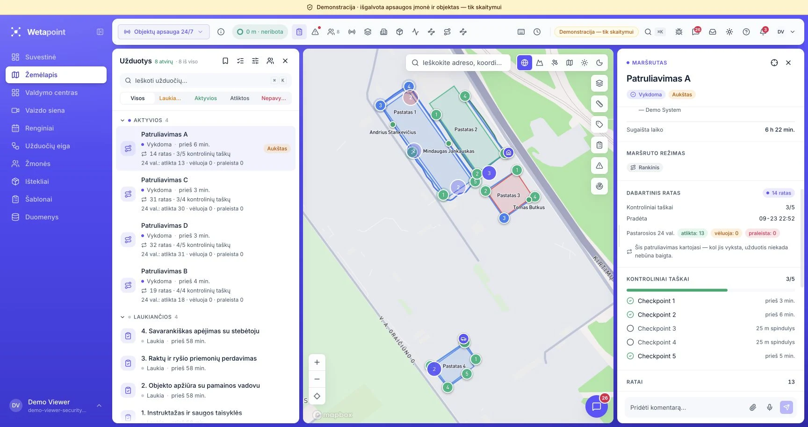Select the Aktyvios tab
This screenshot has height=427, width=808.
pyautogui.click(x=206, y=98)
